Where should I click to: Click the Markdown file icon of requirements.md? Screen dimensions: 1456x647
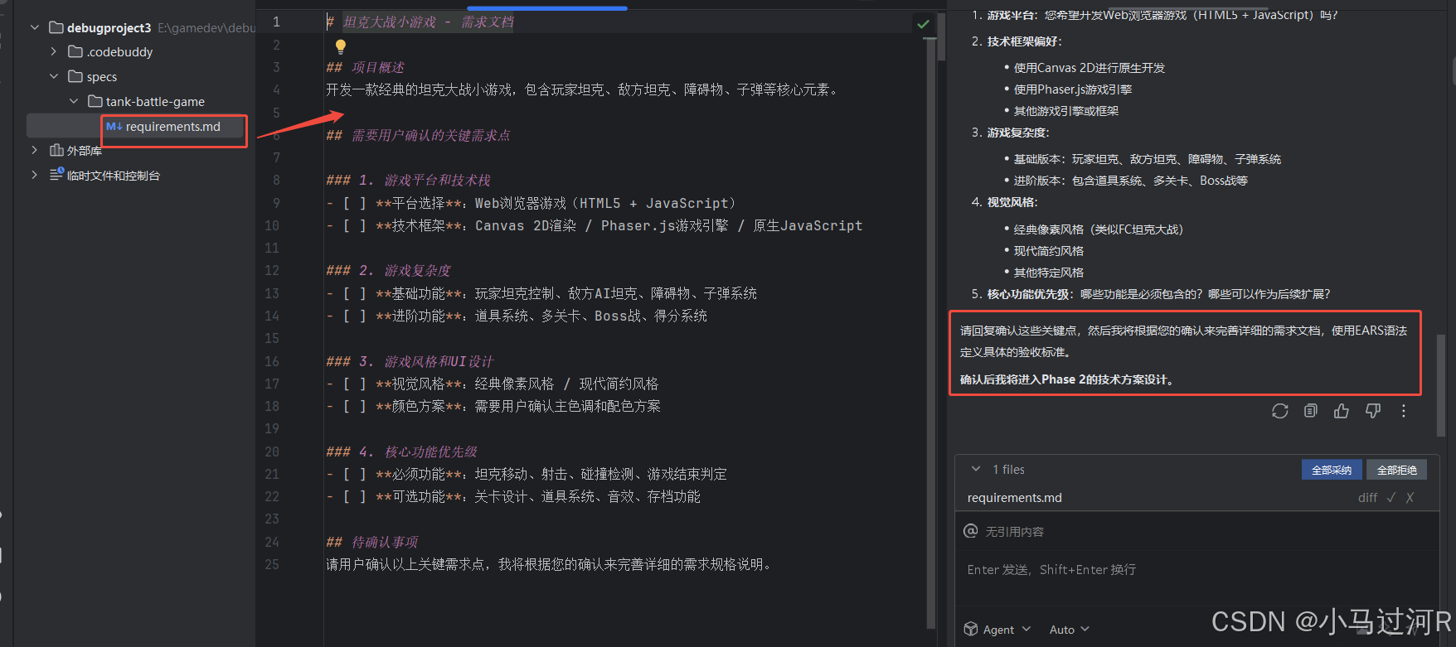[x=114, y=126]
